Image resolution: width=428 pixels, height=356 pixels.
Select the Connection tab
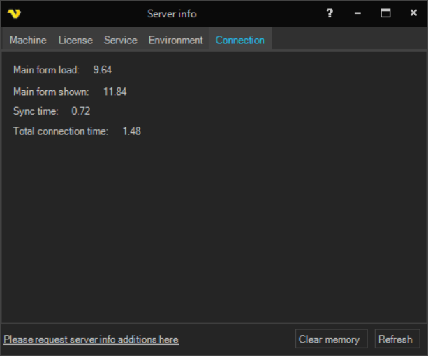(x=239, y=40)
